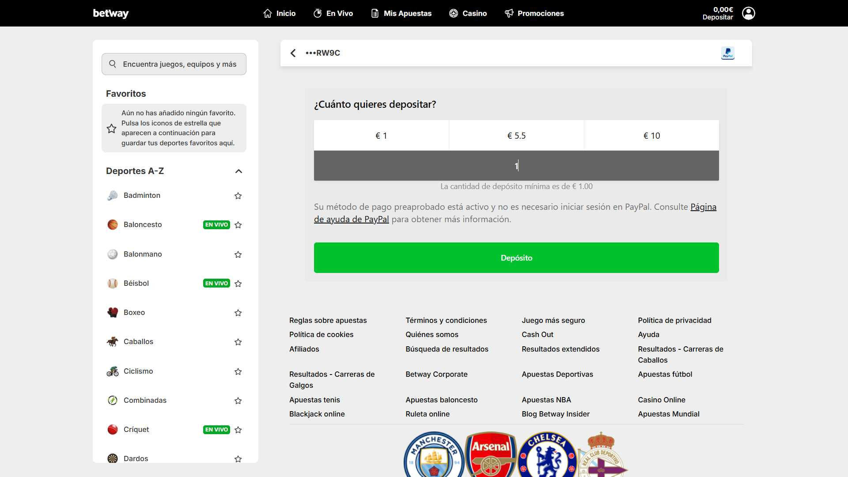
Task: Open Reglas sobre apuestas link
Action: [x=328, y=320]
